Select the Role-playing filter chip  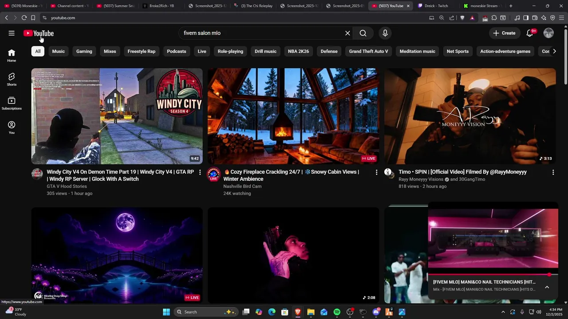pos(230,51)
